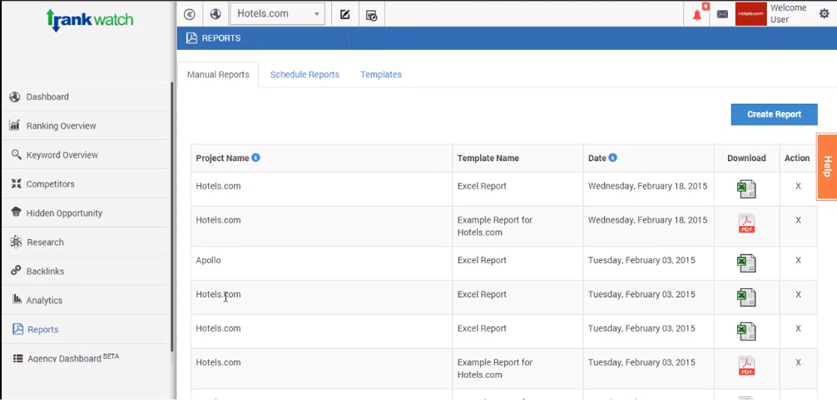The image size is (837, 402).
Task: Open Hidden Opportunity in the sidebar
Action: click(x=64, y=213)
